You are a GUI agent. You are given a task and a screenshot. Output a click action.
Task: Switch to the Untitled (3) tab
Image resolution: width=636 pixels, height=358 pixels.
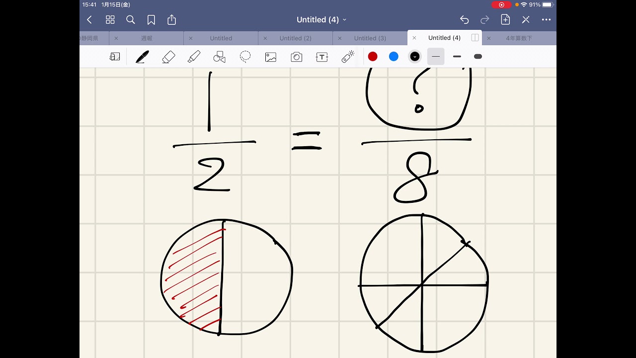pyautogui.click(x=370, y=38)
